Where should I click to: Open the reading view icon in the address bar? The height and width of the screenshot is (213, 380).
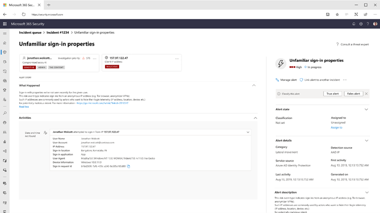coord(328,14)
